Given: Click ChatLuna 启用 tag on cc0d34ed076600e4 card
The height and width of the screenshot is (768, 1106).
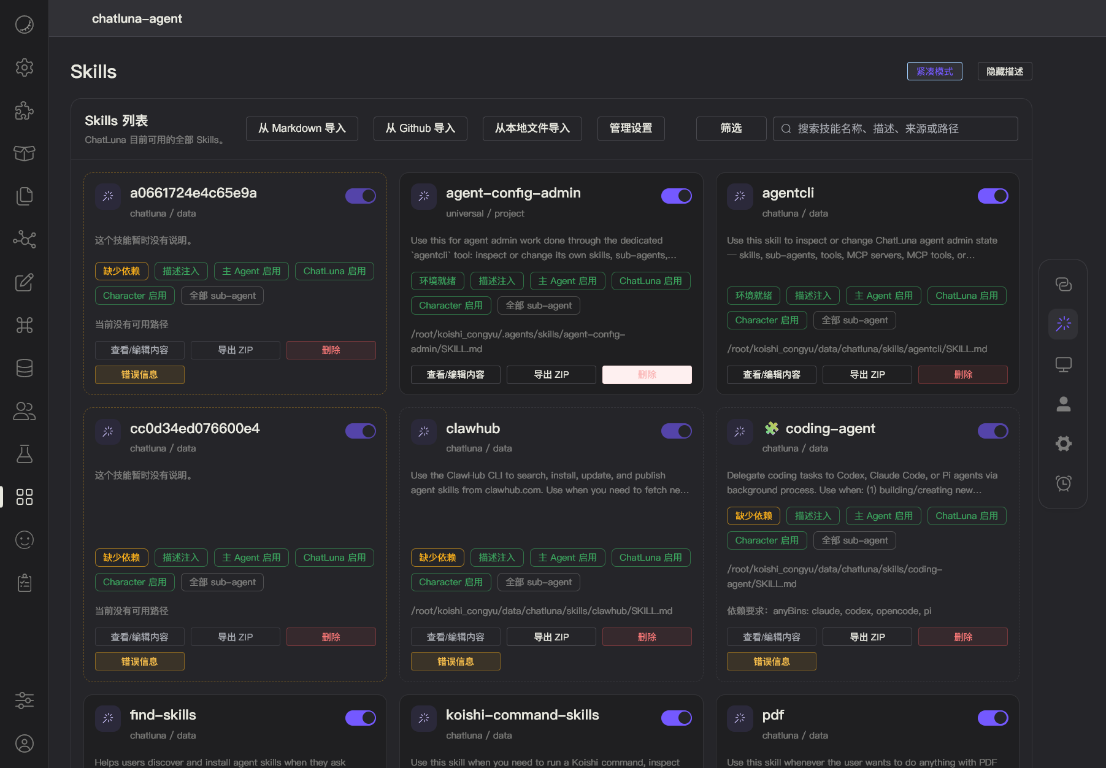Looking at the screenshot, I should pyautogui.click(x=334, y=558).
